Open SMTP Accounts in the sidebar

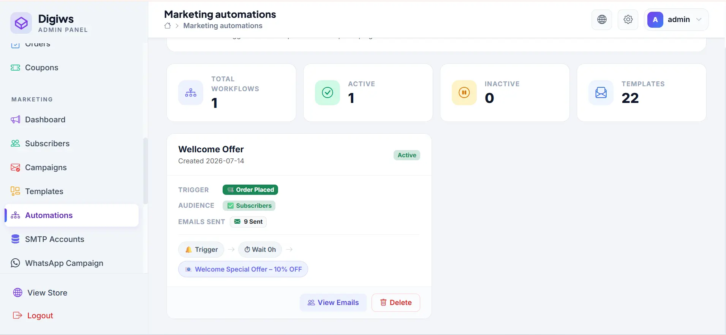(72, 239)
